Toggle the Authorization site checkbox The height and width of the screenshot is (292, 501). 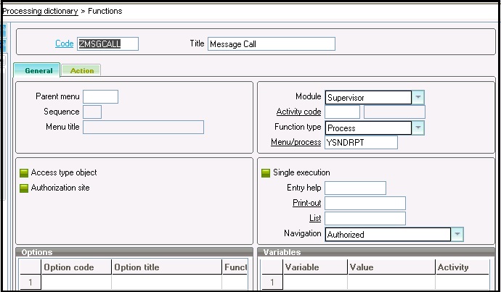pyautogui.click(x=24, y=188)
